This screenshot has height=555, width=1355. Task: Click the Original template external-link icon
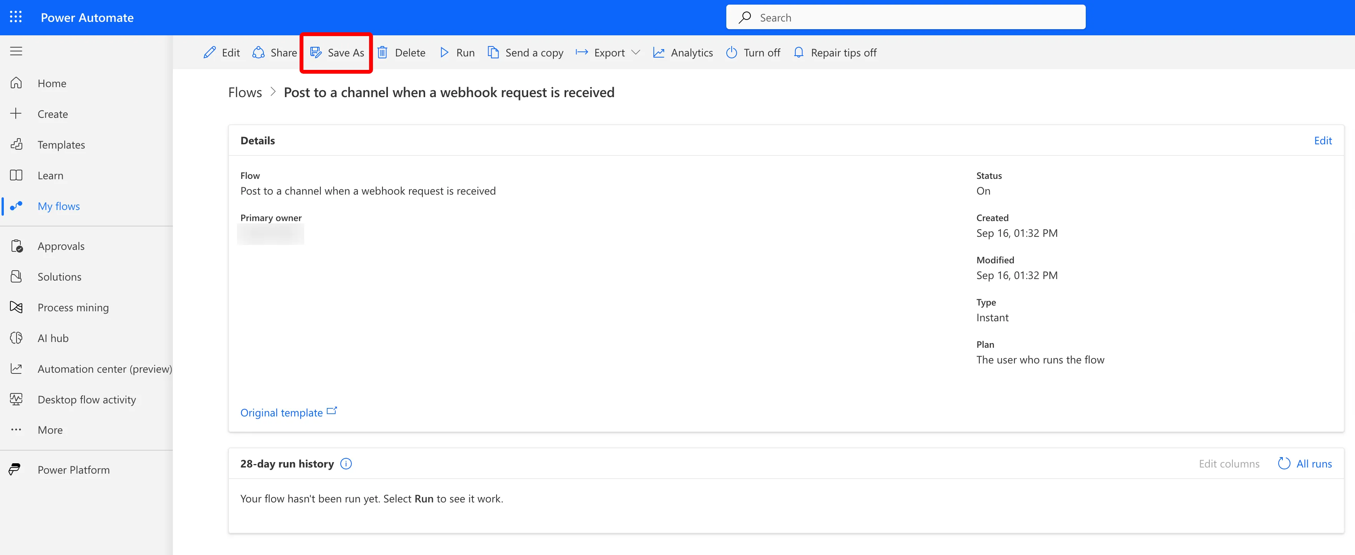tap(332, 411)
